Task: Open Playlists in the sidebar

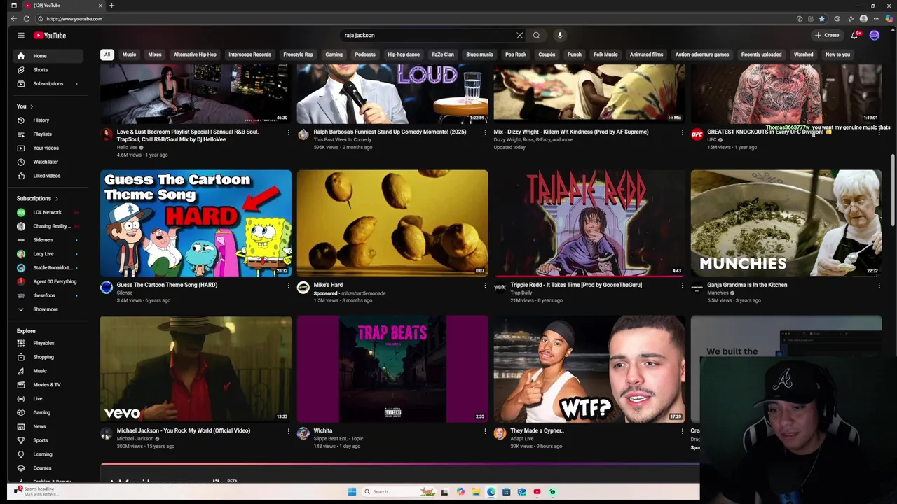Action: coord(48,134)
